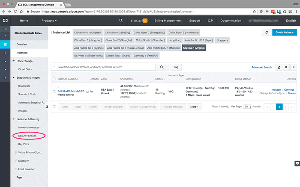This screenshot has height=187, width=300.
Task: Click the question mark help icon
Action: [294, 67]
